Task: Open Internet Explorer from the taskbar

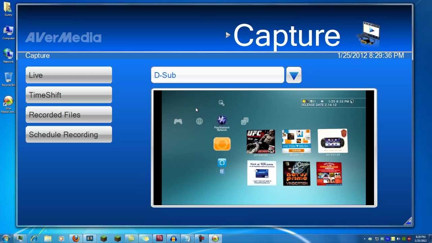Action: 34,239
